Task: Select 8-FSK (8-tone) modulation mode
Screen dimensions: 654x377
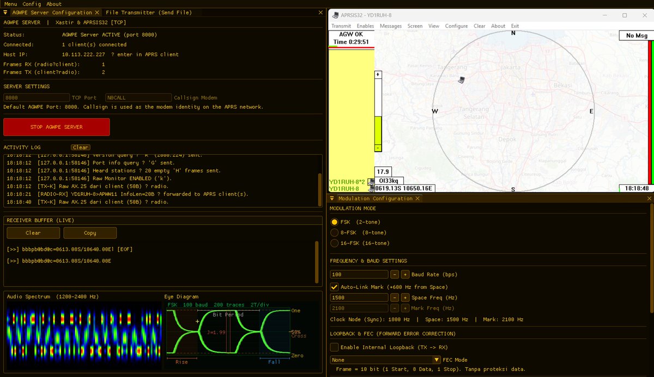Action: pyautogui.click(x=335, y=232)
